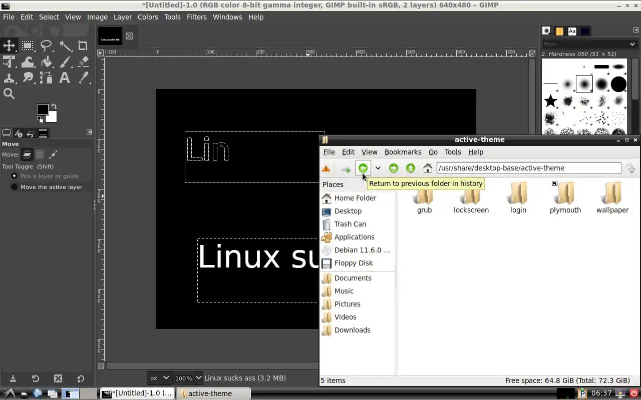Open the Go menu in file manager
Screen dimensions: 641x400
[433, 152]
